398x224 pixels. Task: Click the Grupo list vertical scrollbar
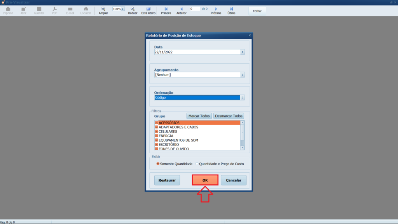pyautogui.click(x=243, y=135)
